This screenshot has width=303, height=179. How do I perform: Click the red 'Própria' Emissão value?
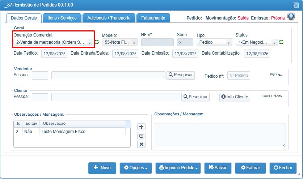[278, 18]
